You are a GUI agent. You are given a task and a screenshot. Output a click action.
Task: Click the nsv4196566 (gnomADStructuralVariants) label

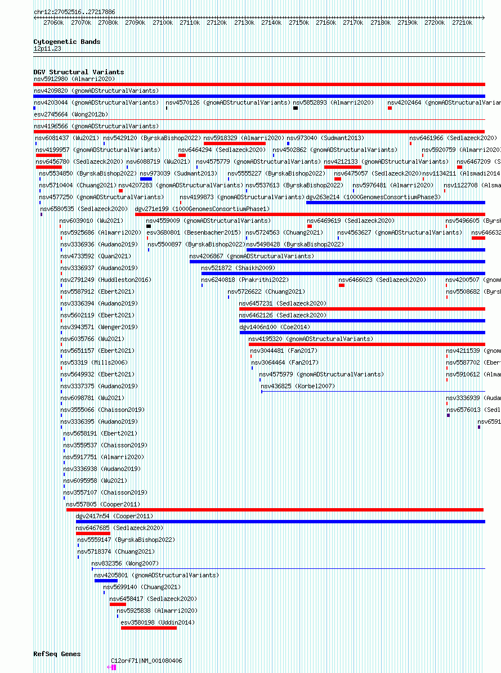click(x=96, y=126)
